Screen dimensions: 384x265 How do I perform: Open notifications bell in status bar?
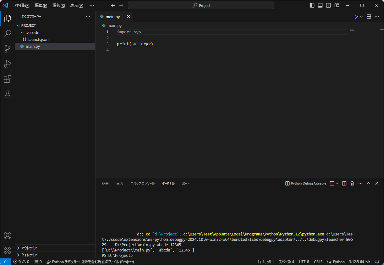click(377, 262)
